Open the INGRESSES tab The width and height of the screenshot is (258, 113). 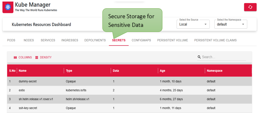(70, 40)
